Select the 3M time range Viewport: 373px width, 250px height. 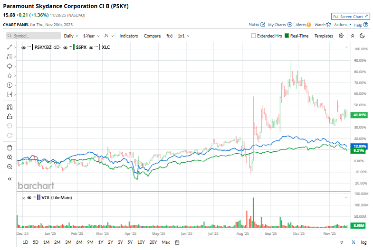[x=68, y=242]
